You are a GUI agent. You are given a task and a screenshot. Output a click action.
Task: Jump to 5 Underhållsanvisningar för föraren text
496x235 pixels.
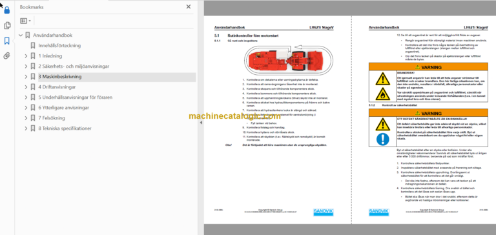point(76,97)
